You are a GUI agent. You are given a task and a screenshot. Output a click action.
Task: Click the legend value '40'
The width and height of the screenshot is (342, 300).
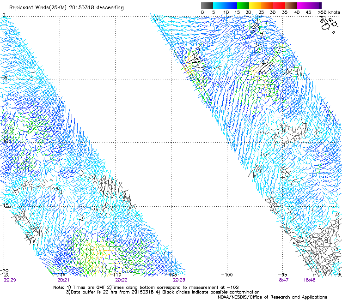pyautogui.click(x=297, y=12)
